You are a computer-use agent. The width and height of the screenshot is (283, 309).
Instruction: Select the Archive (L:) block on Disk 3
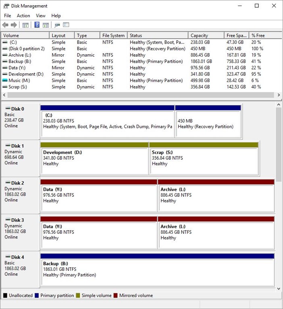[x=216, y=233]
